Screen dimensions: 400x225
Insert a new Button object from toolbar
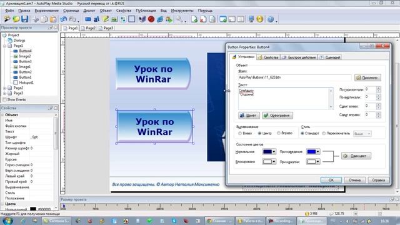point(88,19)
